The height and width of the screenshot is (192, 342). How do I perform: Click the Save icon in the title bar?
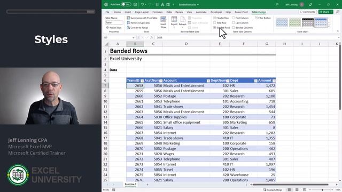(135, 4)
